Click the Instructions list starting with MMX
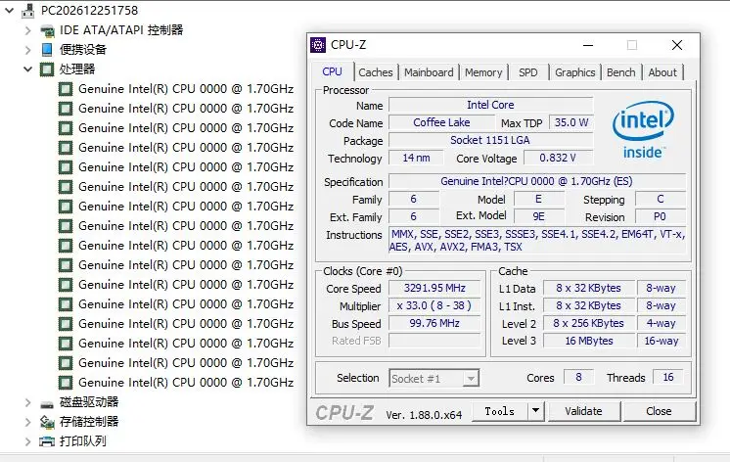 pyautogui.click(x=537, y=241)
